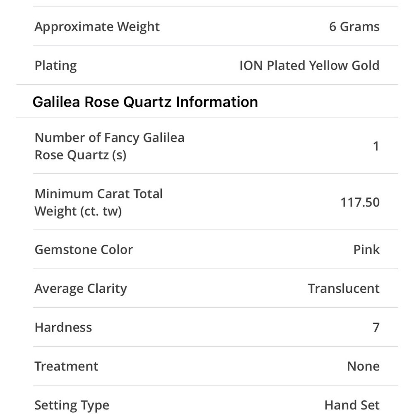Select the Treatment row label

66,366
